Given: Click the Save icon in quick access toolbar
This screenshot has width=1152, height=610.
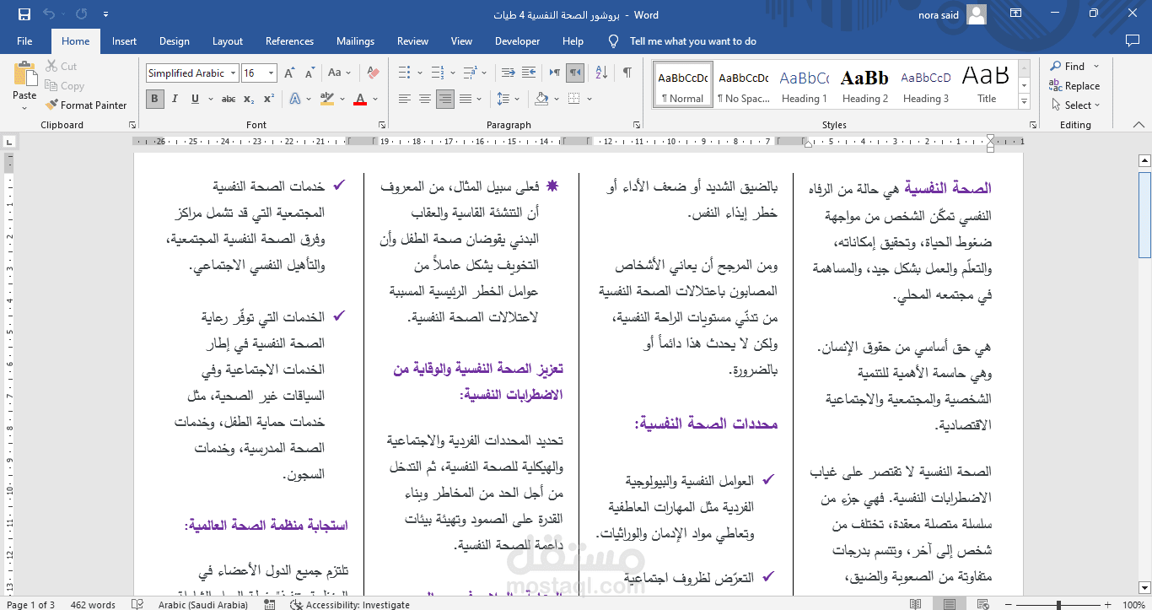Looking at the screenshot, I should [24, 14].
